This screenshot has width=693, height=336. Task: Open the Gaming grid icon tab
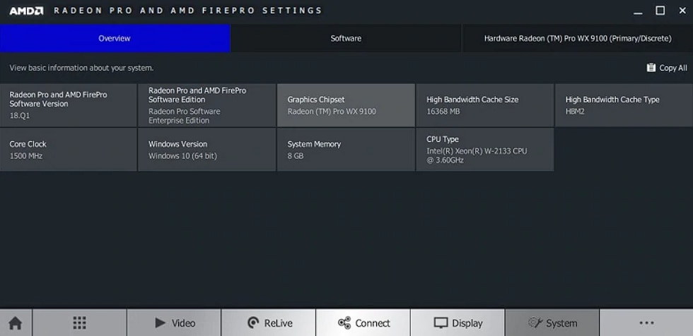point(79,323)
